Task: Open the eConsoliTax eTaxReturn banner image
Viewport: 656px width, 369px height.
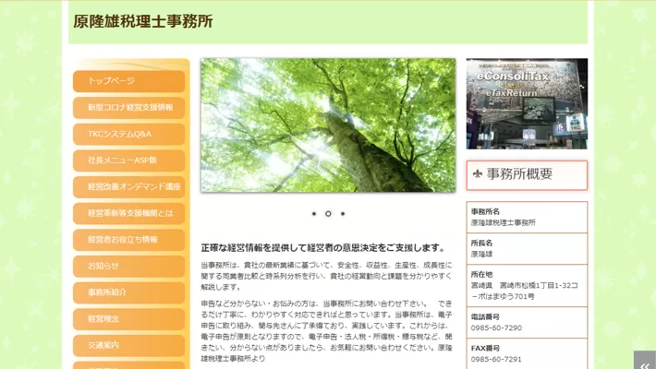Action: click(527, 103)
